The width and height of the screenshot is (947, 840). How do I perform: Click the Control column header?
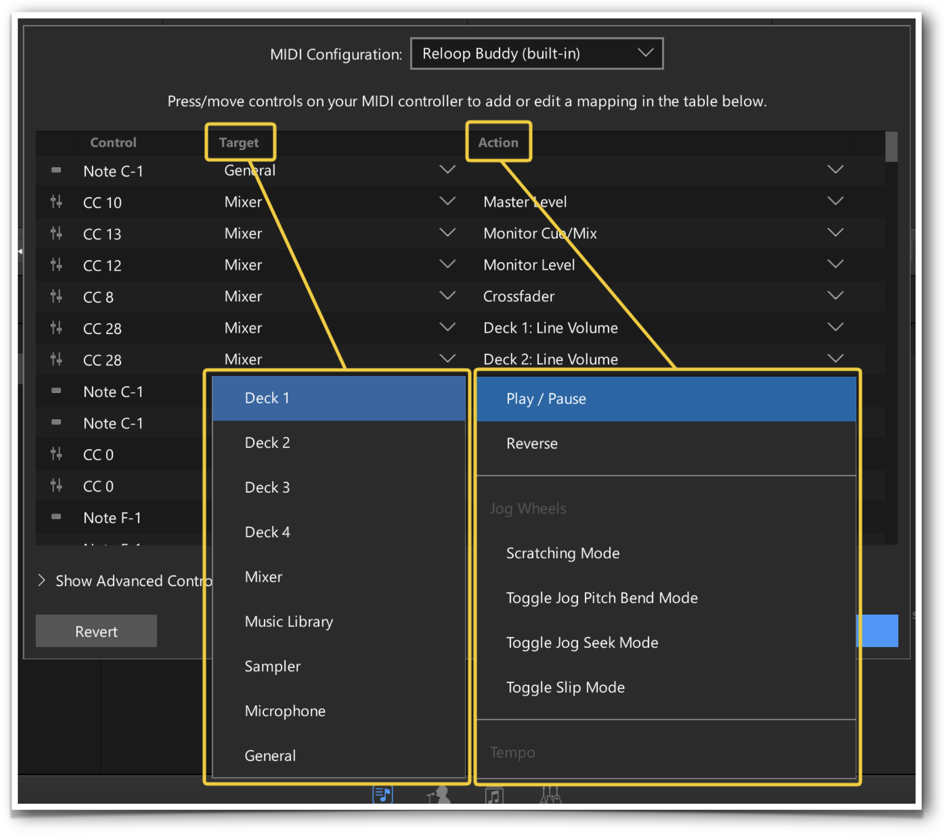point(113,142)
